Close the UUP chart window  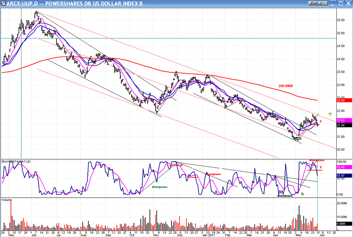pos(348,3)
